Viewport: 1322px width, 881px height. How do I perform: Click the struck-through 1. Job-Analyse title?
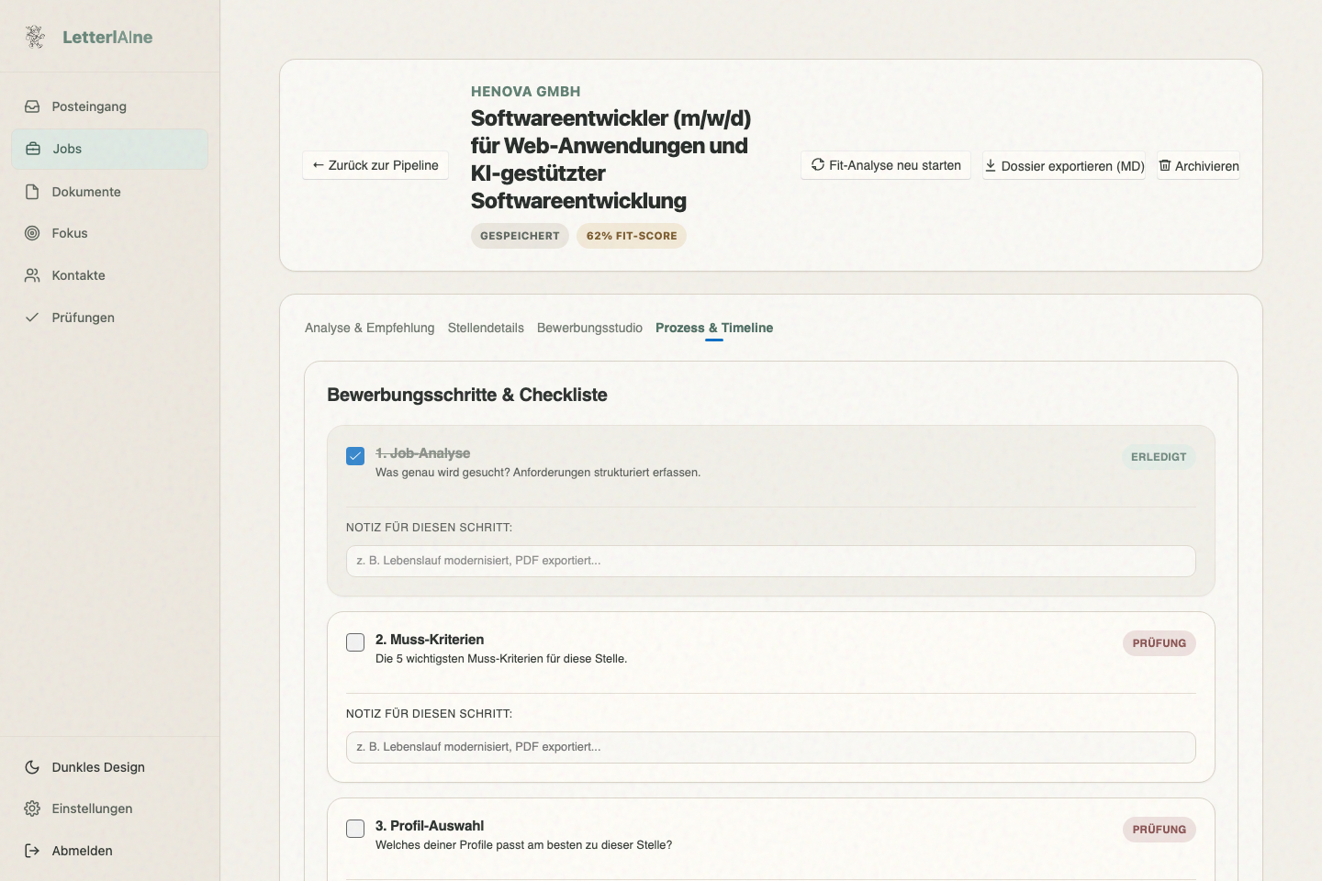pyautogui.click(x=422, y=453)
